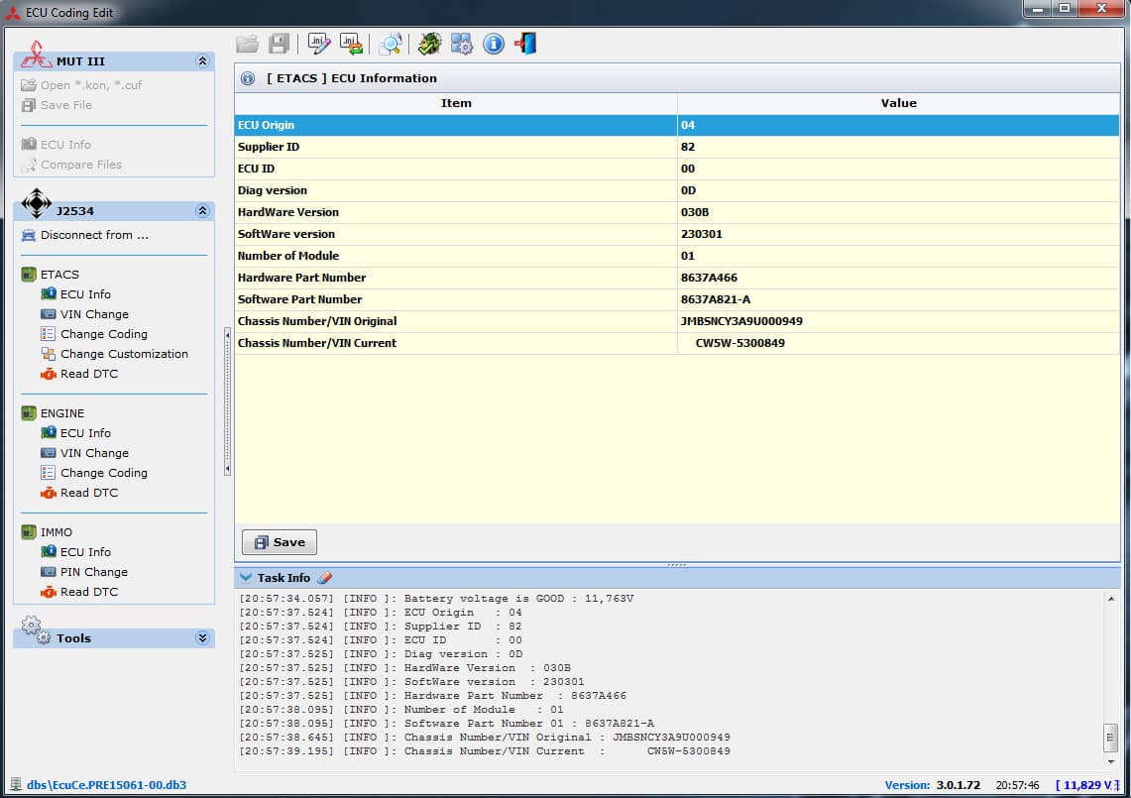Click the open folder toolbar icon
The width and height of the screenshot is (1131, 798).
point(248,44)
